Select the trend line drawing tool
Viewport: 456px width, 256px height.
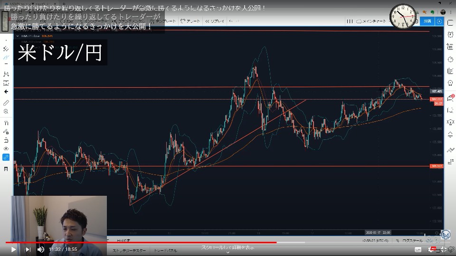pyautogui.click(x=6, y=56)
